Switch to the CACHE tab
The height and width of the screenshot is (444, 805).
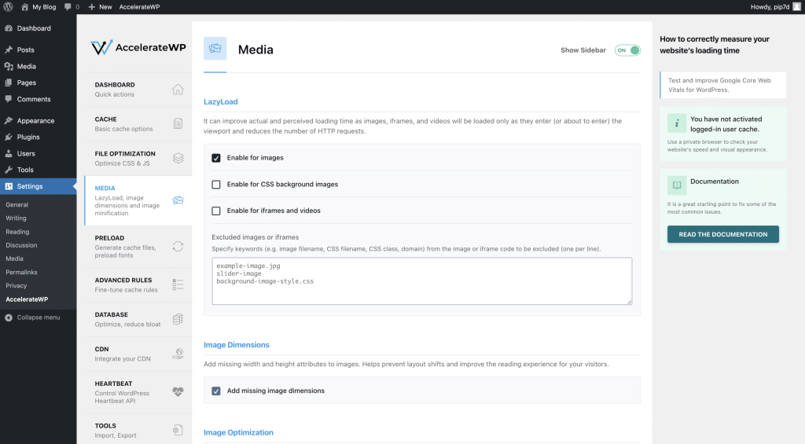(x=138, y=123)
